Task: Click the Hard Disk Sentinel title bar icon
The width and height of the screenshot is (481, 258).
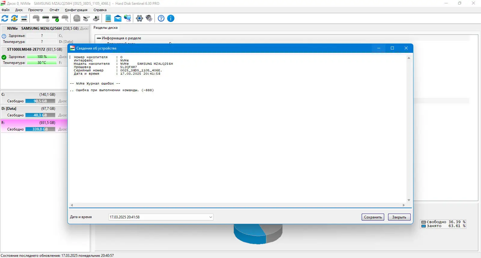Action: point(3,3)
